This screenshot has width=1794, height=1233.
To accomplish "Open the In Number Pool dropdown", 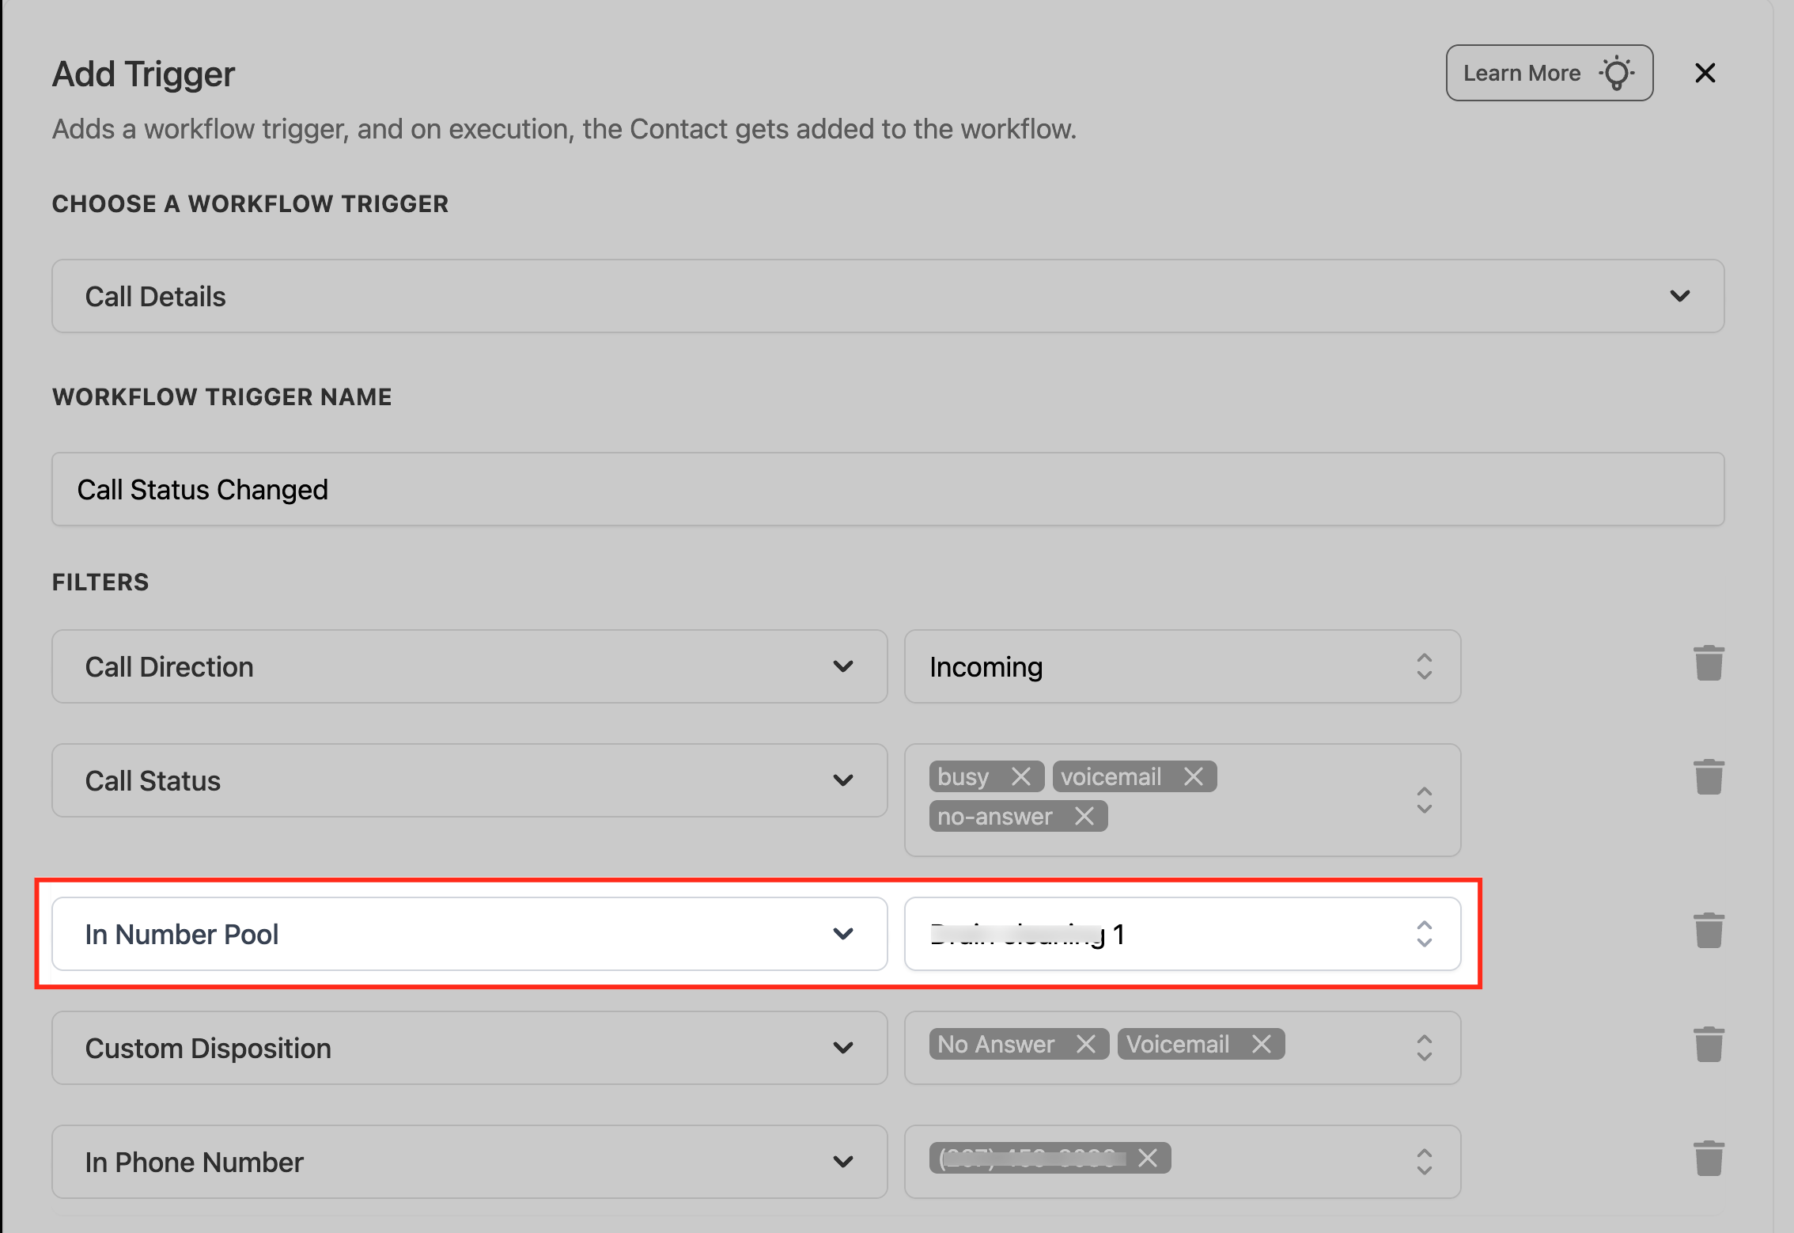I will (469, 934).
